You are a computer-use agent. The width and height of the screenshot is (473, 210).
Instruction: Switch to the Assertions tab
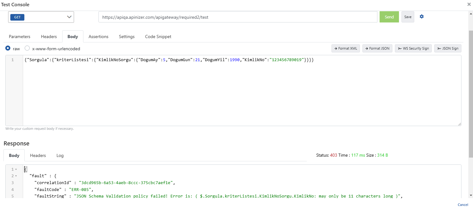pyautogui.click(x=98, y=37)
